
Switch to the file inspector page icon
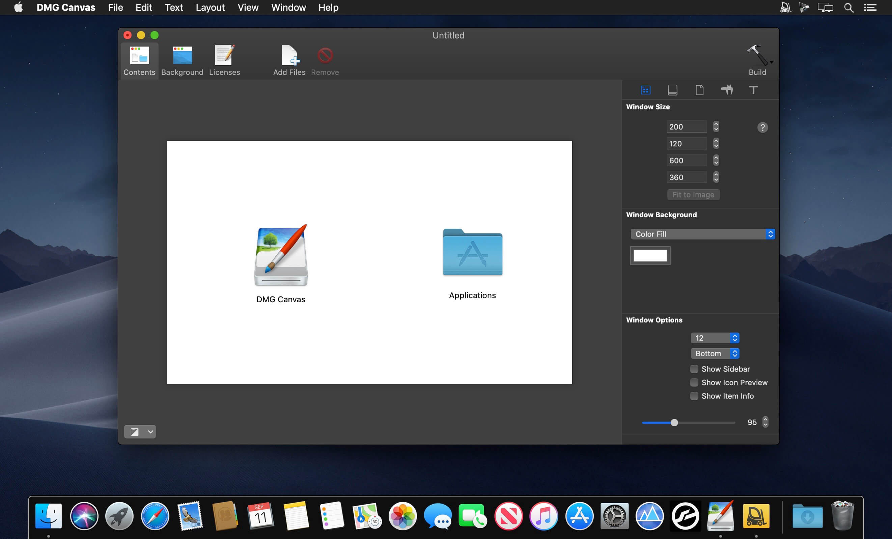[699, 90]
